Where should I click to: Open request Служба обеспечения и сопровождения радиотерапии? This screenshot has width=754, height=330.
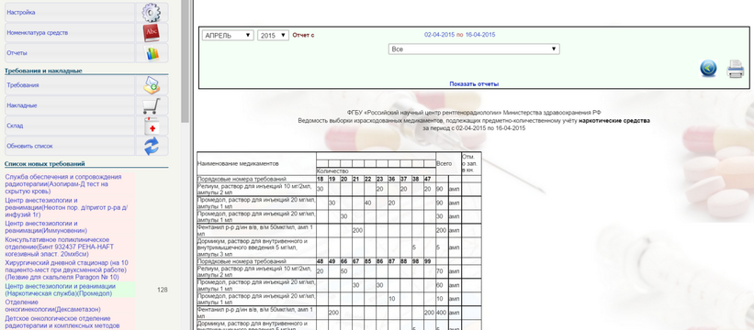(70, 184)
